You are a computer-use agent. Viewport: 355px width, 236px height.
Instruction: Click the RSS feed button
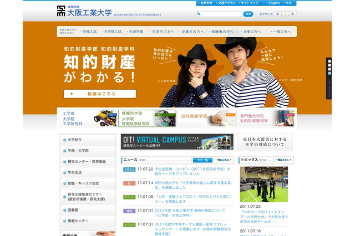pyautogui.click(x=202, y=160)
